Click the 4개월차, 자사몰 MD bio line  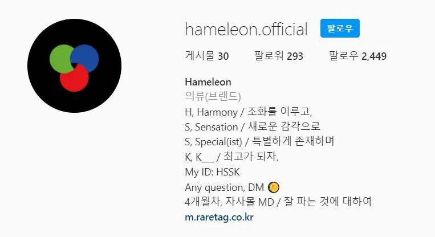[x=278, y=202]
